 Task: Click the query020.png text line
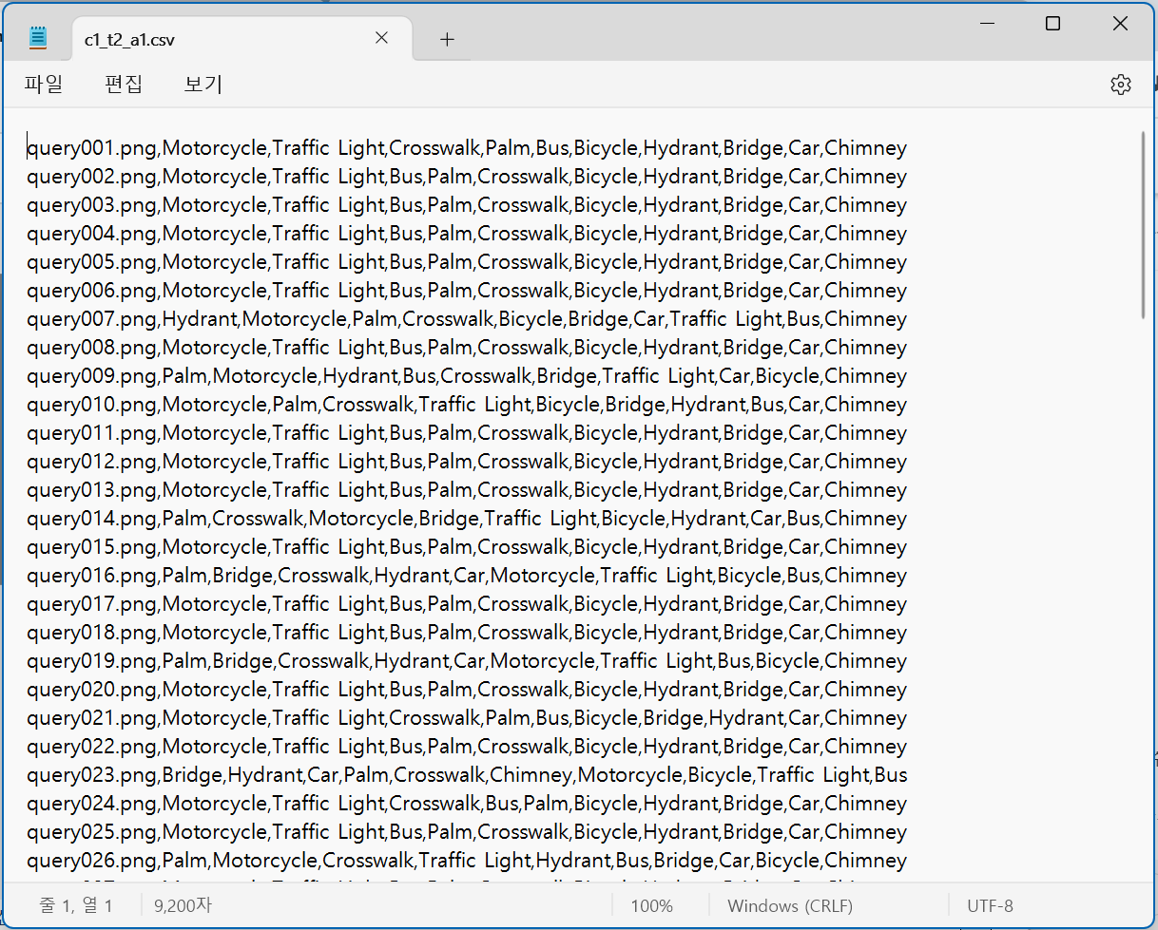[467, 690]
